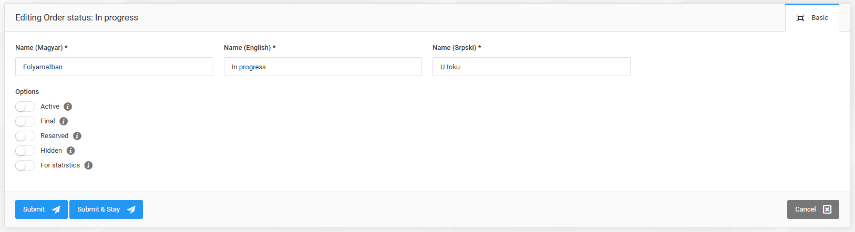Click the Editing Order status title text

click(77, 17)
